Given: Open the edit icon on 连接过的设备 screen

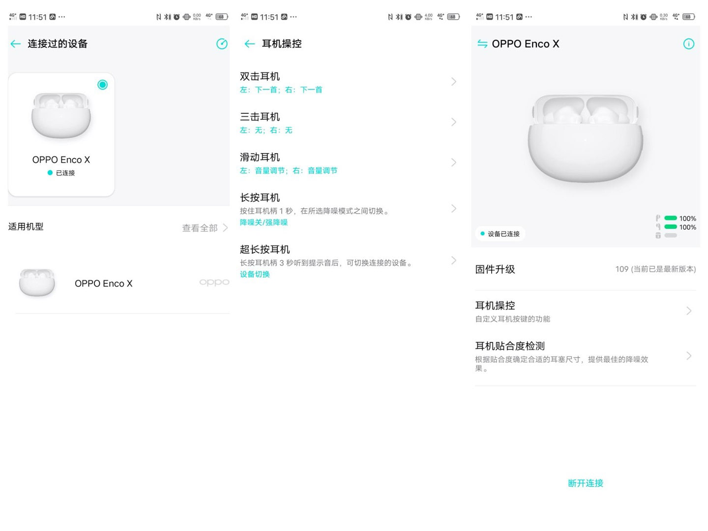Looking at the screenshot, I should 222,44.
